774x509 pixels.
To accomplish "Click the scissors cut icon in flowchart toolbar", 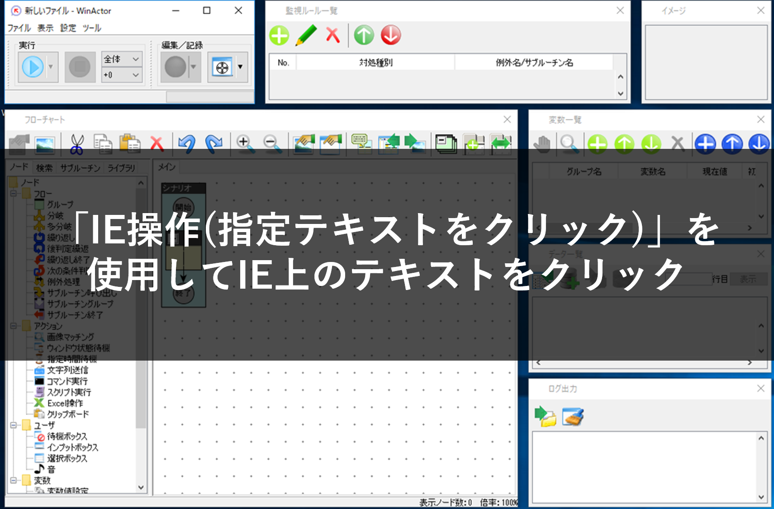I will tap(77, 144).
